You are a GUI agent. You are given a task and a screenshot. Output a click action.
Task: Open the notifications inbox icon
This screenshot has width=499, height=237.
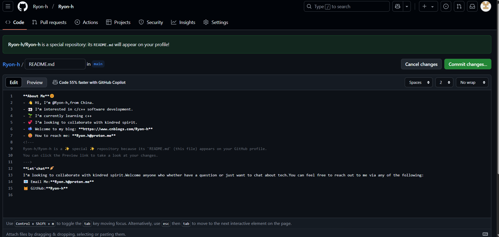point(472,6)
